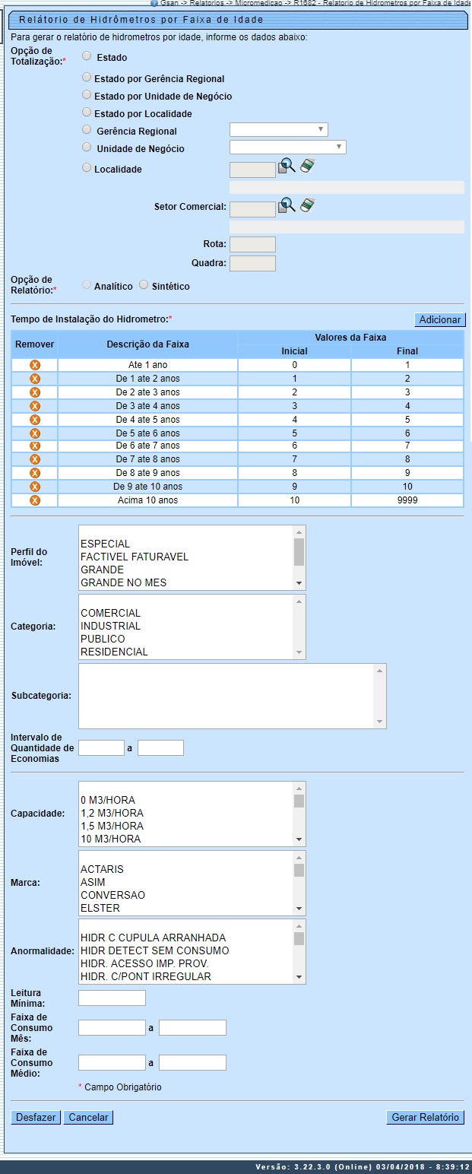Open Unidade de Negócio dropdown
Screen dimensions: 472x1174
(288, 147)
